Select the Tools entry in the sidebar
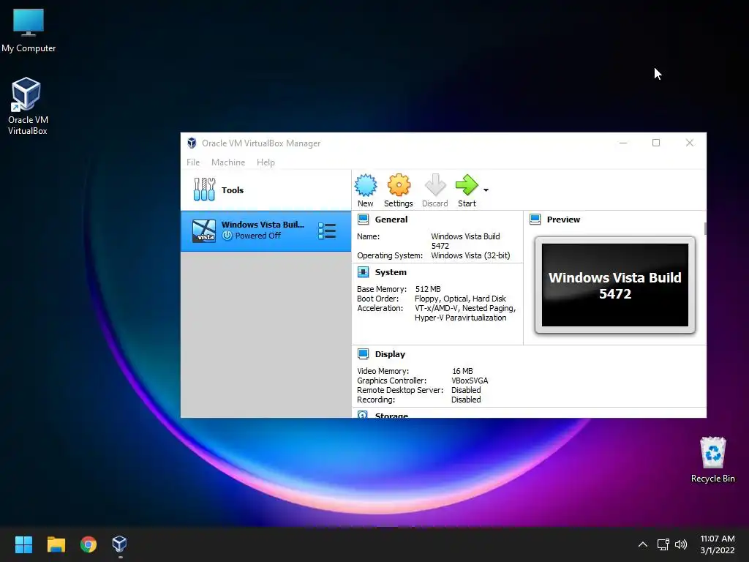The image size is (749, 562). tap(266, 190)
